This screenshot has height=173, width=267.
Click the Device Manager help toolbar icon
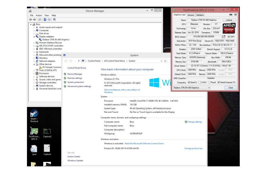tap(45, 19)
